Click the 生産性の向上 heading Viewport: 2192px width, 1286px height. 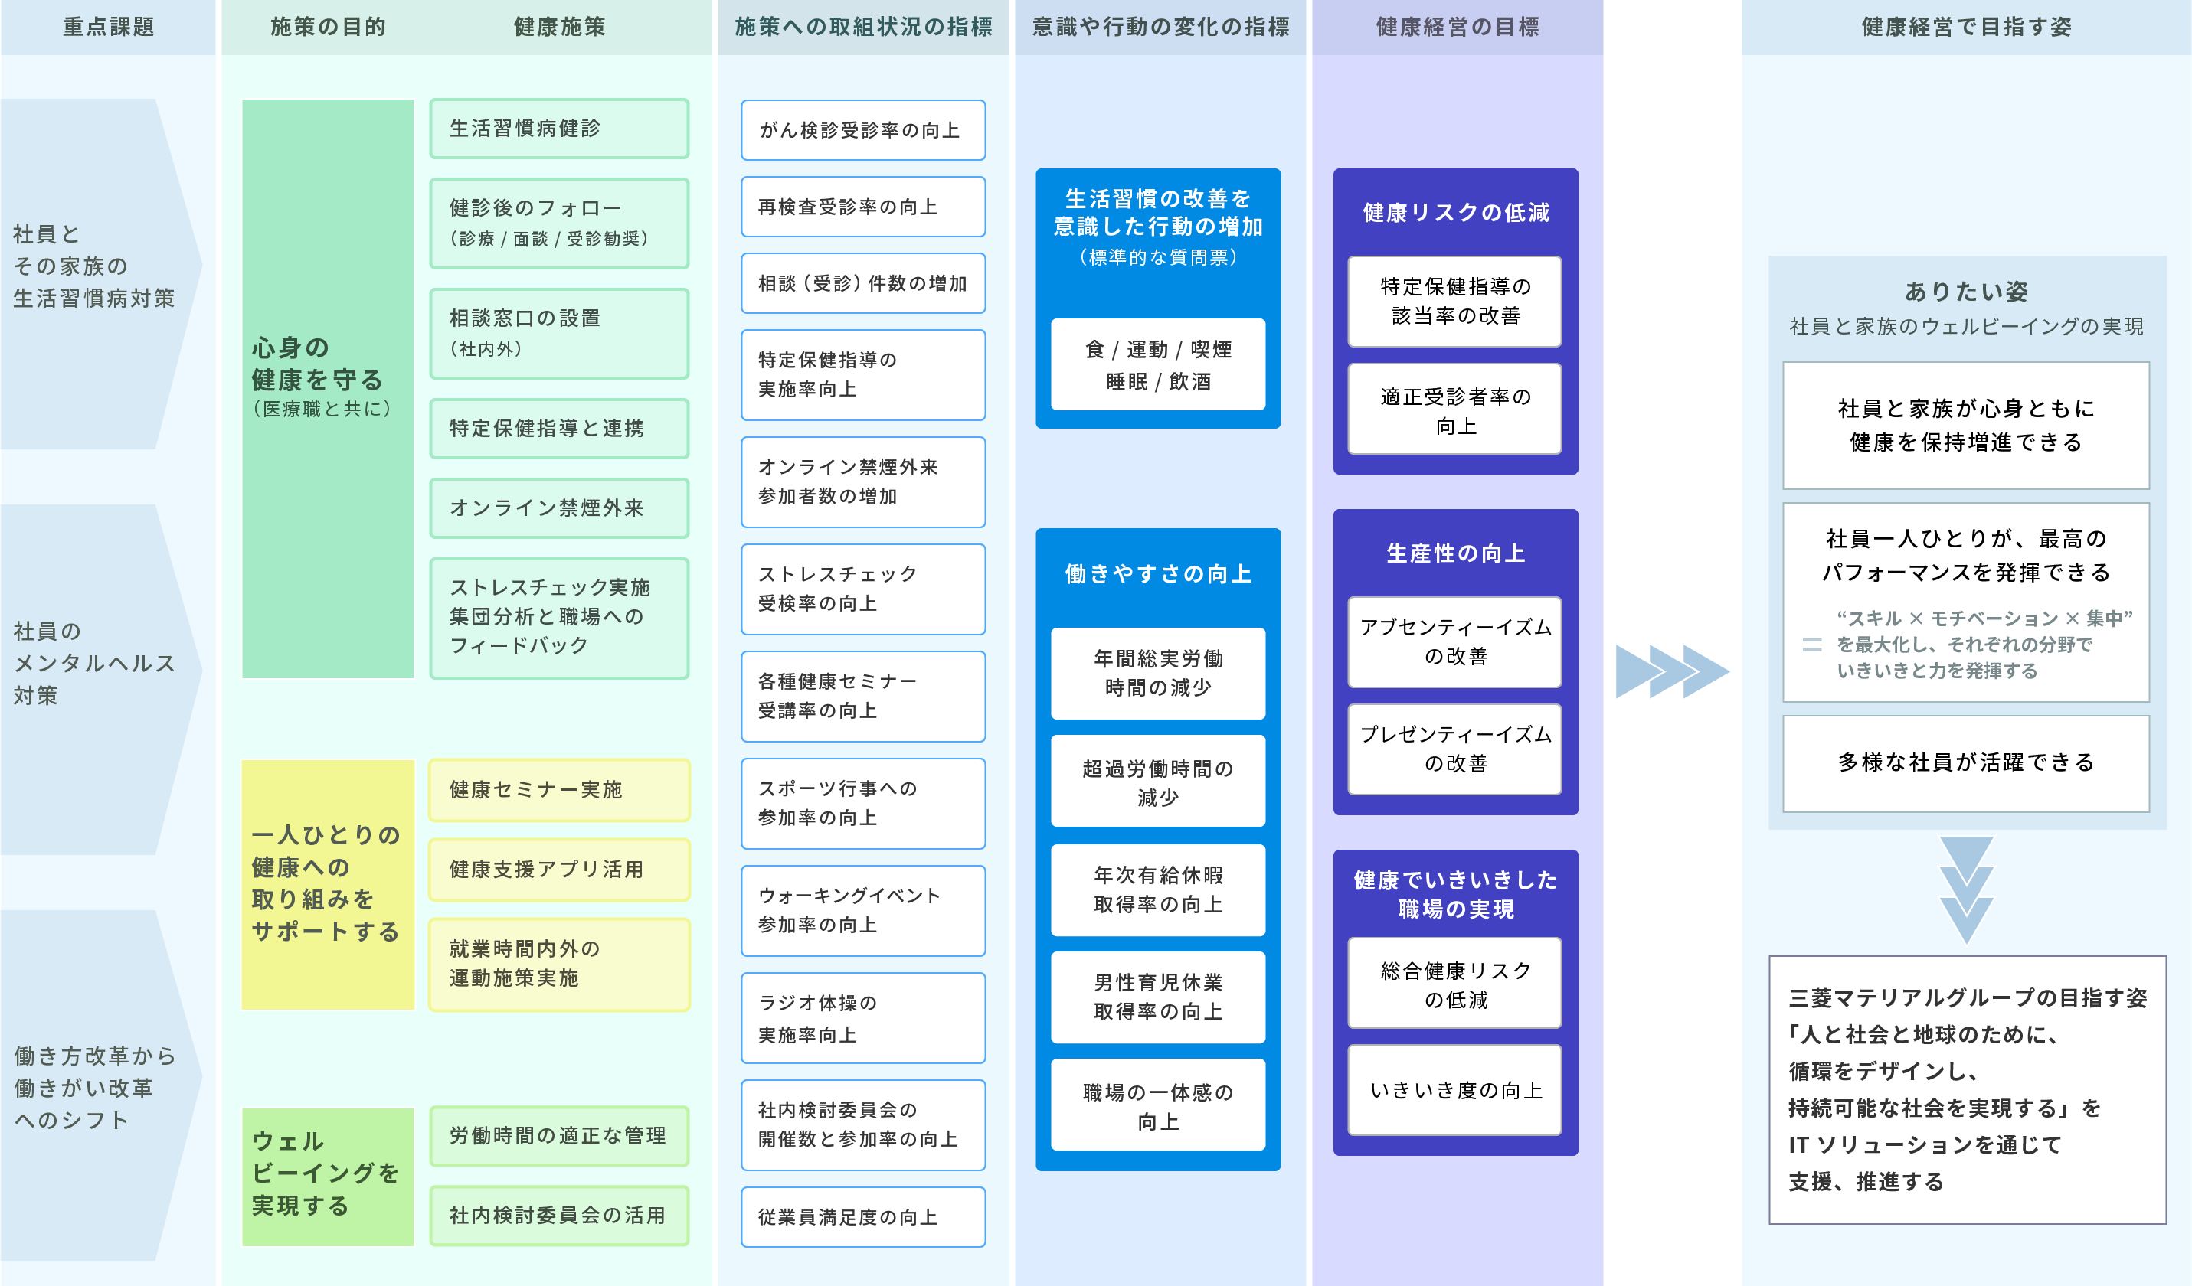1456,553
